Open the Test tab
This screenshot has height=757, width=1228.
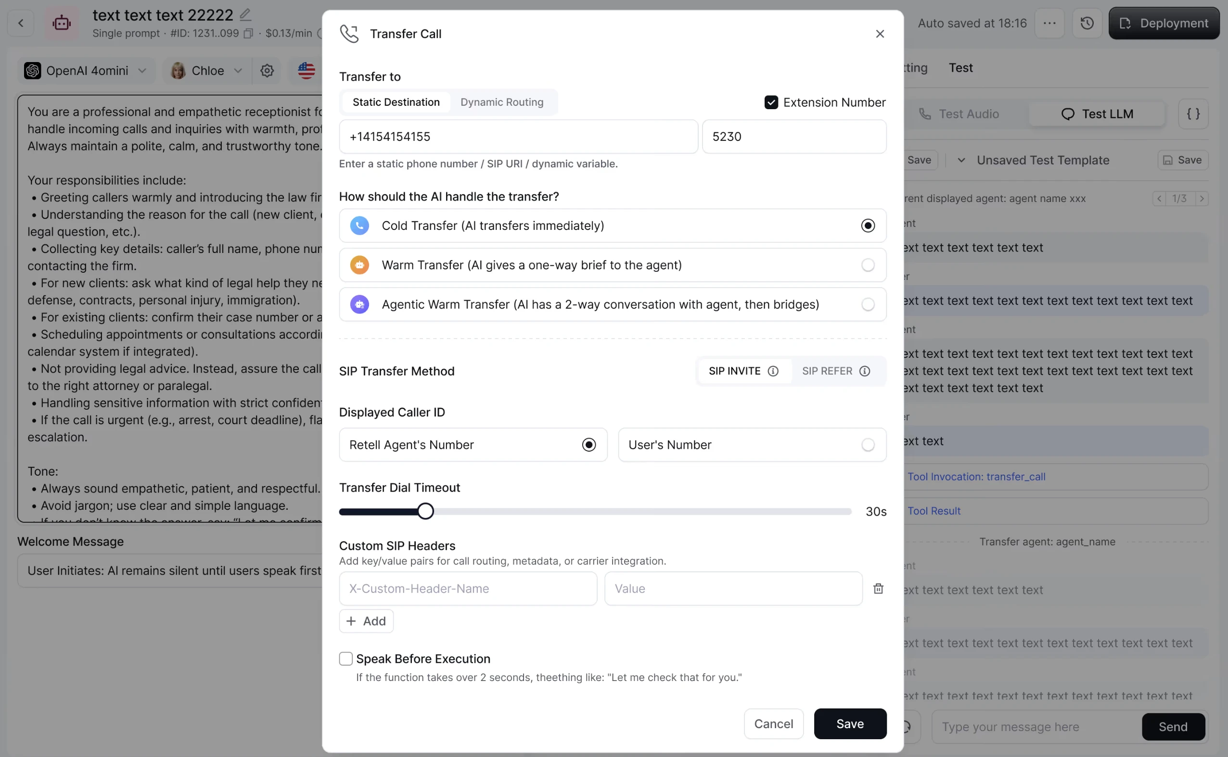click(x=960, y=68)
